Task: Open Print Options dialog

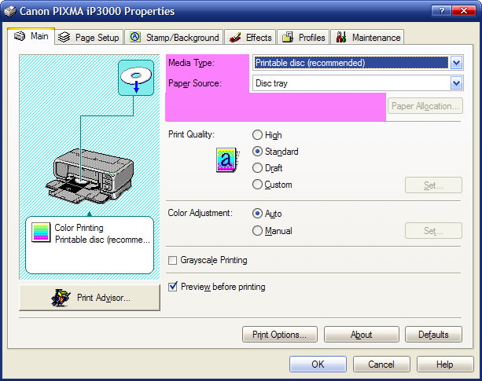Action: pos(280,335)
